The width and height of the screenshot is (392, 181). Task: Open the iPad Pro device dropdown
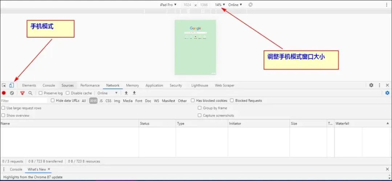tap(168, 5)
